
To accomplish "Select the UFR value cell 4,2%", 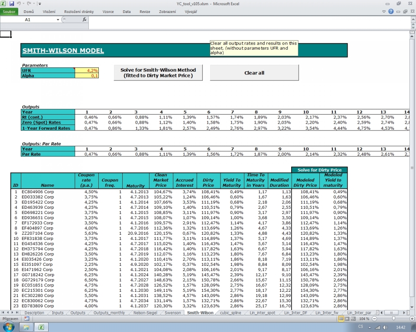I will 87,70.
